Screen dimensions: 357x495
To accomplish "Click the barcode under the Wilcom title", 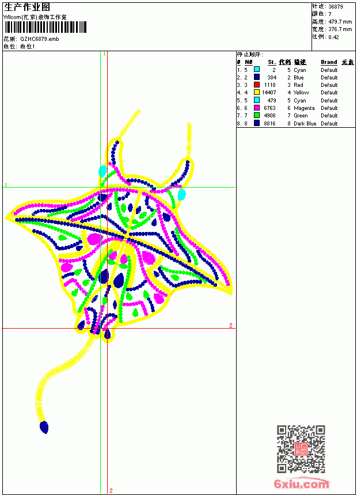I will [45, 27].
